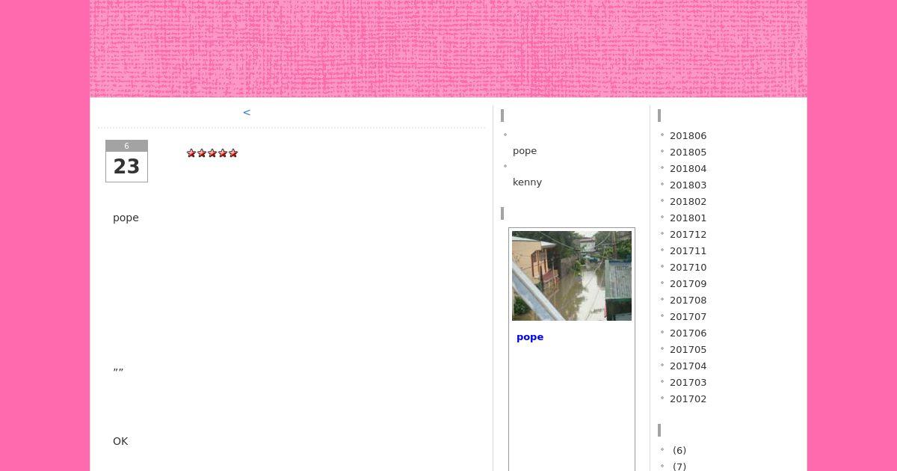
Task: Open the 201706 archive
Action: coord(688,333)
